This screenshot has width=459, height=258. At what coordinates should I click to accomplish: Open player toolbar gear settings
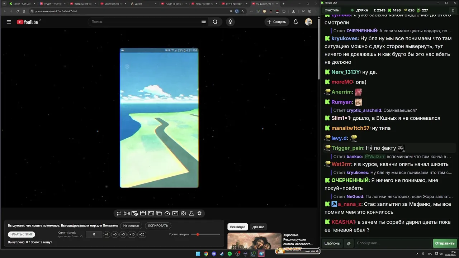click(199, 214)
